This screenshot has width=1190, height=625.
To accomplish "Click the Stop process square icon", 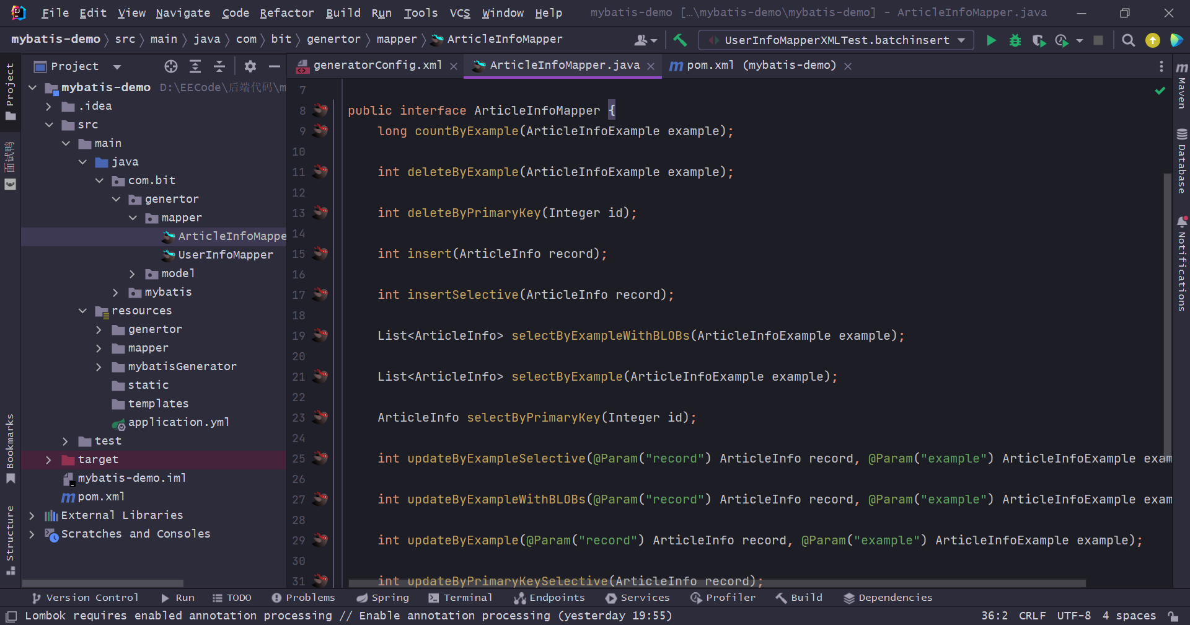I will point(1098,40).
